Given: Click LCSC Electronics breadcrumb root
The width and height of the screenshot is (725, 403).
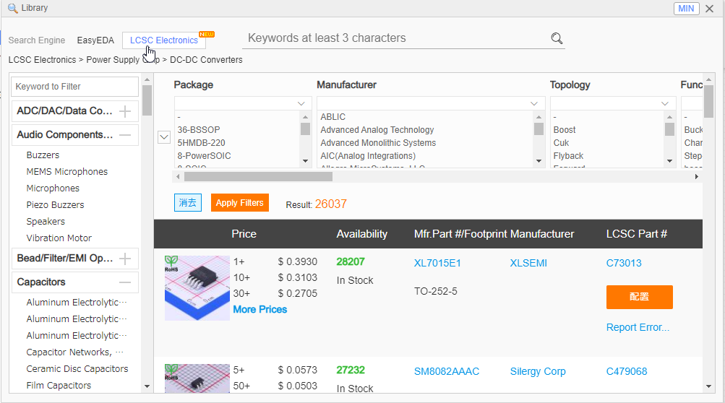Looking at the screenshot, I should pyautogui.click(x=42, y=60).
